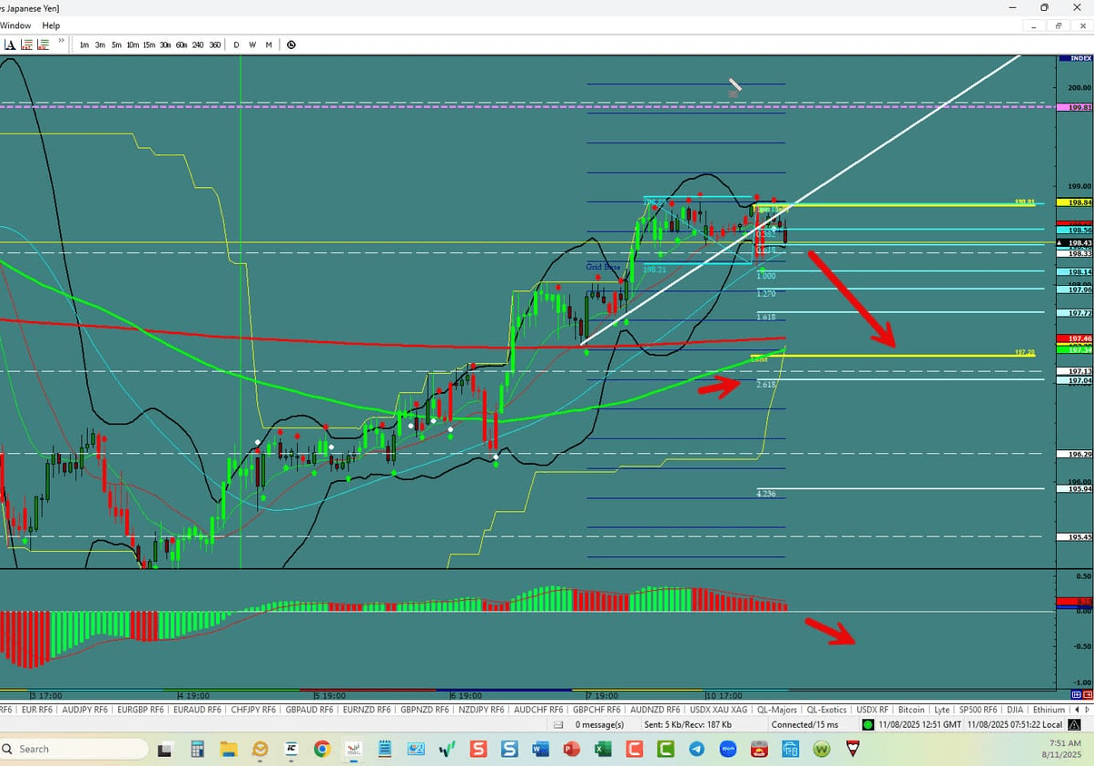Open the leftward tab scroll arrow near Ethirium
1094x766 pixels.
(x=1077, y=710)
